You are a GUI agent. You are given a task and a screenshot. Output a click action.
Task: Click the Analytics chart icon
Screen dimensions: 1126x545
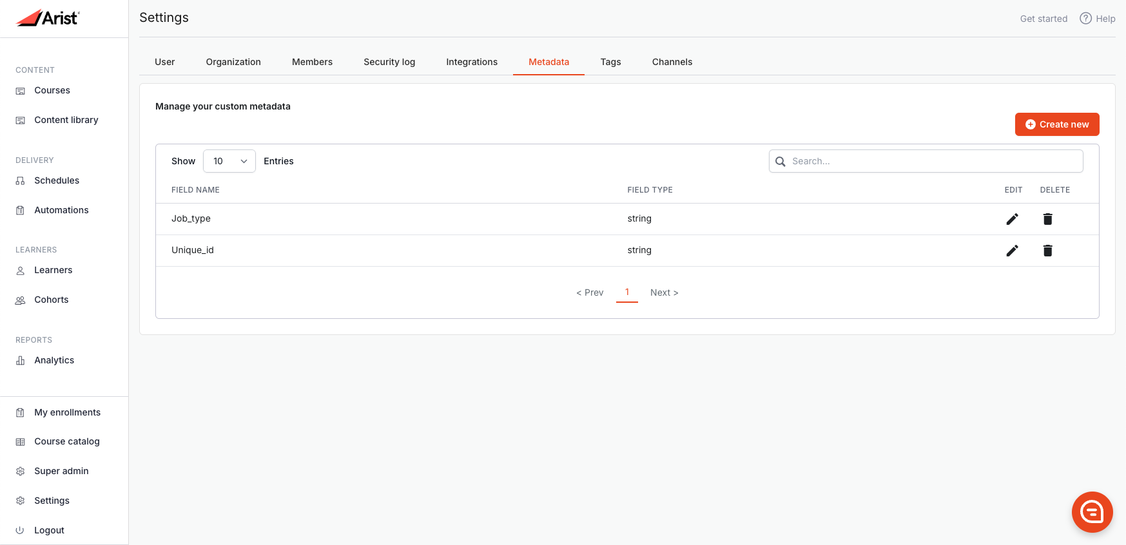coord(21,361)
